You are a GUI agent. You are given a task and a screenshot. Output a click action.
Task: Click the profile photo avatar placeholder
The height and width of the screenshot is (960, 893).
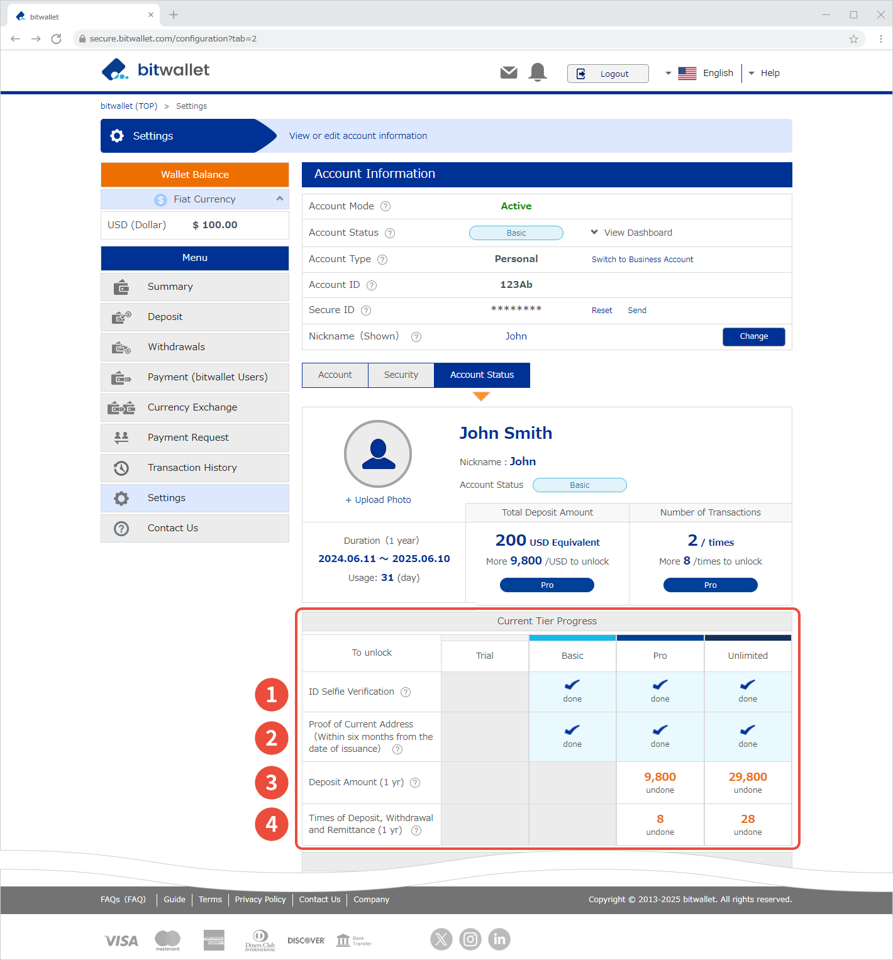(x=378, y=454)
